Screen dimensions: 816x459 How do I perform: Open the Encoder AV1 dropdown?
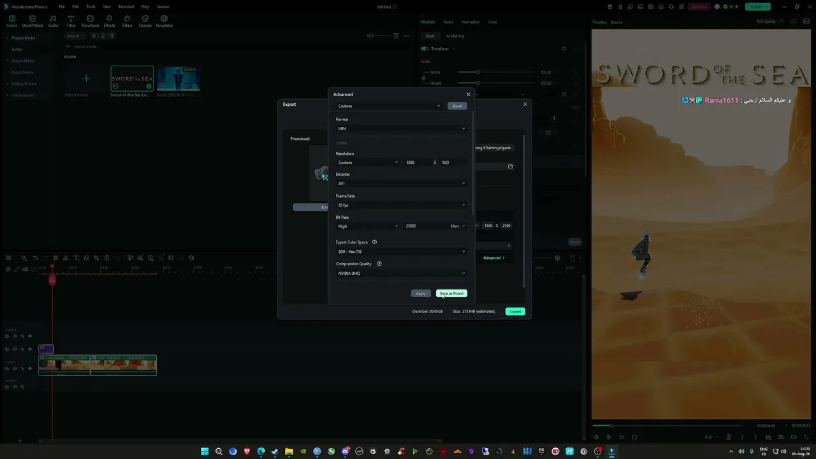[401, 184]
